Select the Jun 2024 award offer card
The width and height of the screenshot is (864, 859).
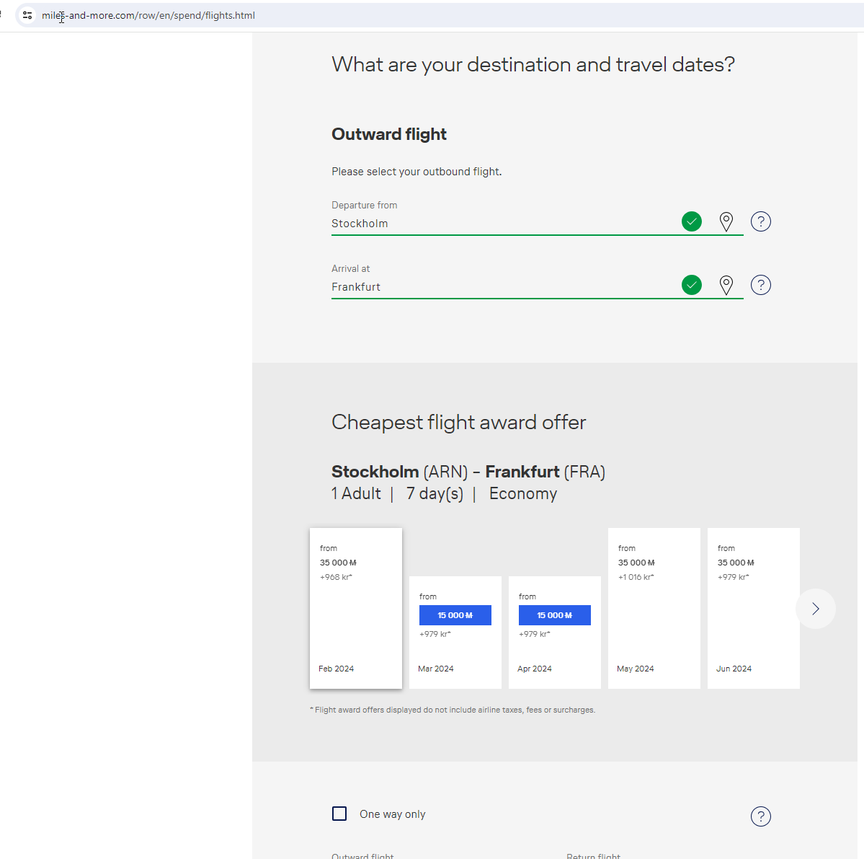coord(754,608)
